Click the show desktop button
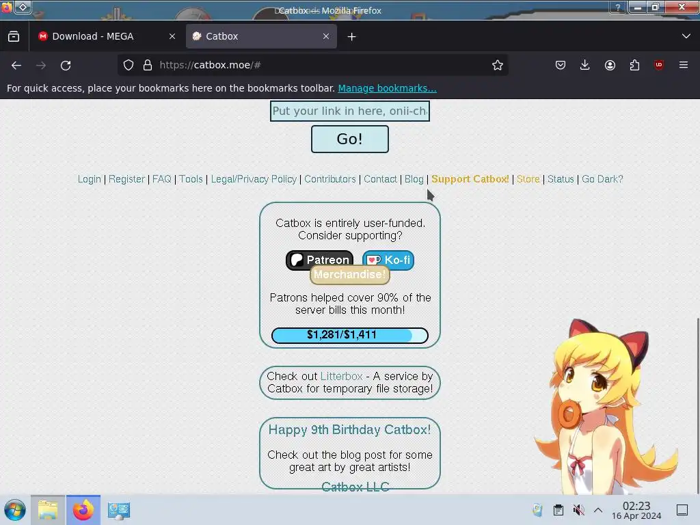This screenshot has width=700, height=525. tap(682, 510)
